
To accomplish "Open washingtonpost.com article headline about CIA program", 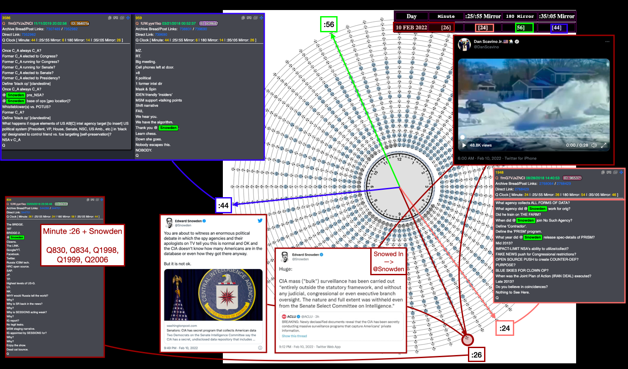I will [x=212, y=331].
